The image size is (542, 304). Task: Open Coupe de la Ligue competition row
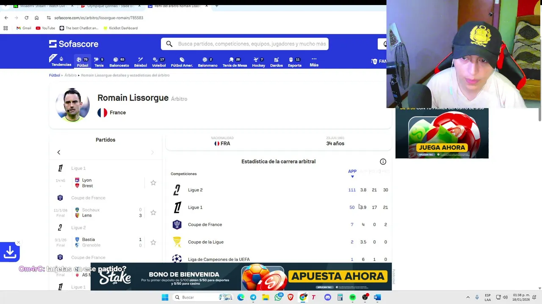pyautogui.click(x=279, y=242)
